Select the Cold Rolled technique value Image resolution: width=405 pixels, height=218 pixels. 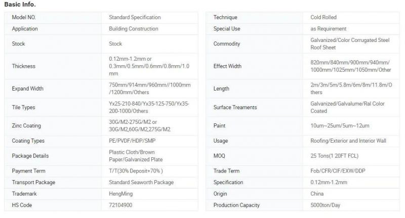[323, 17]
